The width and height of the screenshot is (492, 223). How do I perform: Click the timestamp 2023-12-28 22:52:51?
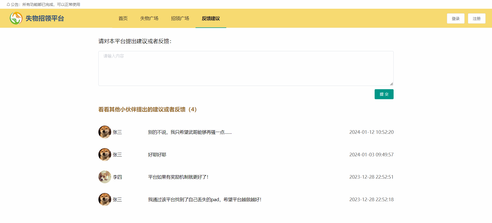372,177
